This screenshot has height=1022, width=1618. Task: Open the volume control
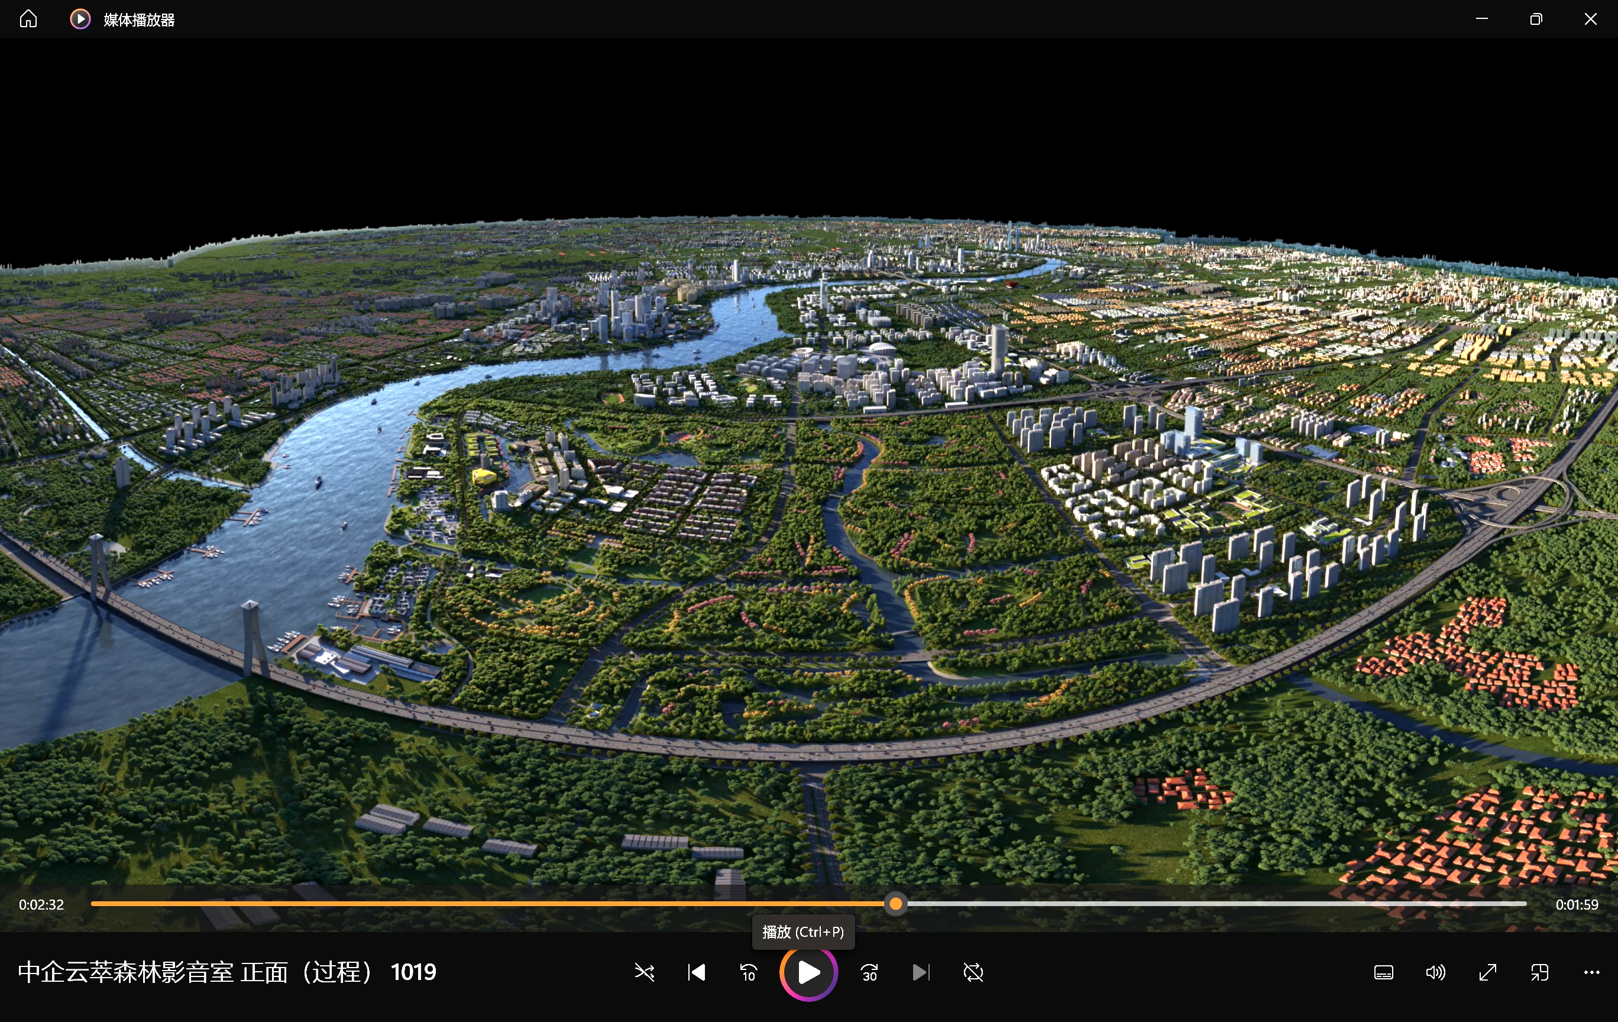(1435, 972)
